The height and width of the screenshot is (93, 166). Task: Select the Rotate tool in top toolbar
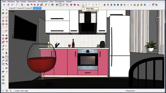pos(38,5)
